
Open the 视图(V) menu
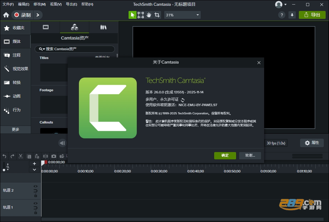(56, 4)
